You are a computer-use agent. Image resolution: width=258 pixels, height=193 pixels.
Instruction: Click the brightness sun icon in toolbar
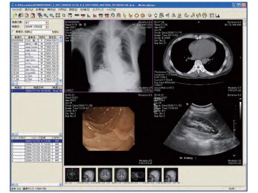pos(150,15)
